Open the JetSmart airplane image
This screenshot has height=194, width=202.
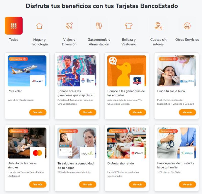[x=27, y=71]
